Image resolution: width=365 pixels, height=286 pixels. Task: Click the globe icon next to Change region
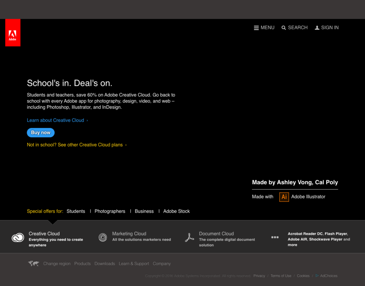point(34,264)
